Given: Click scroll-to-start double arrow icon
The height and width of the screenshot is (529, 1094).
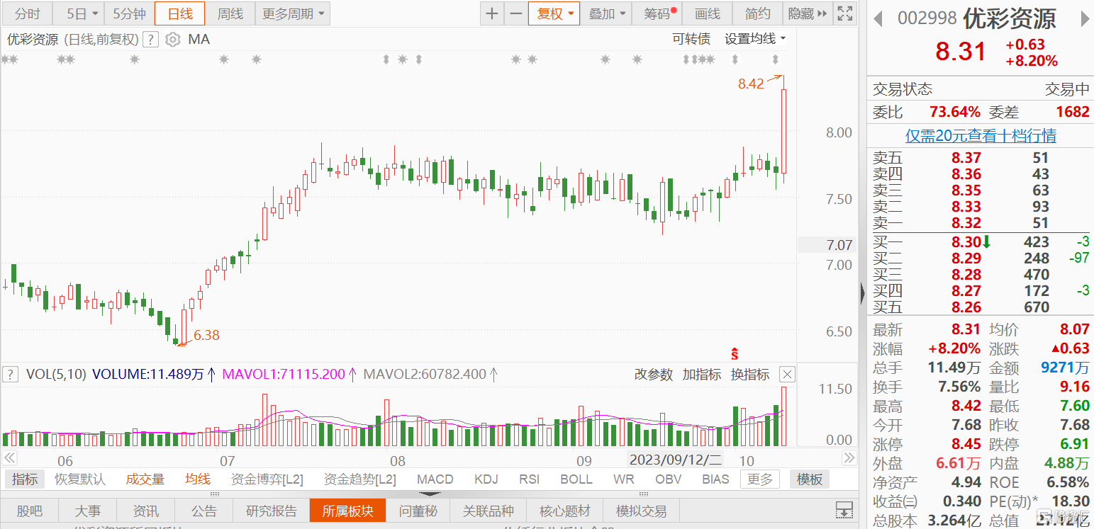Looking at the screenshot, I should click(9, 457).
